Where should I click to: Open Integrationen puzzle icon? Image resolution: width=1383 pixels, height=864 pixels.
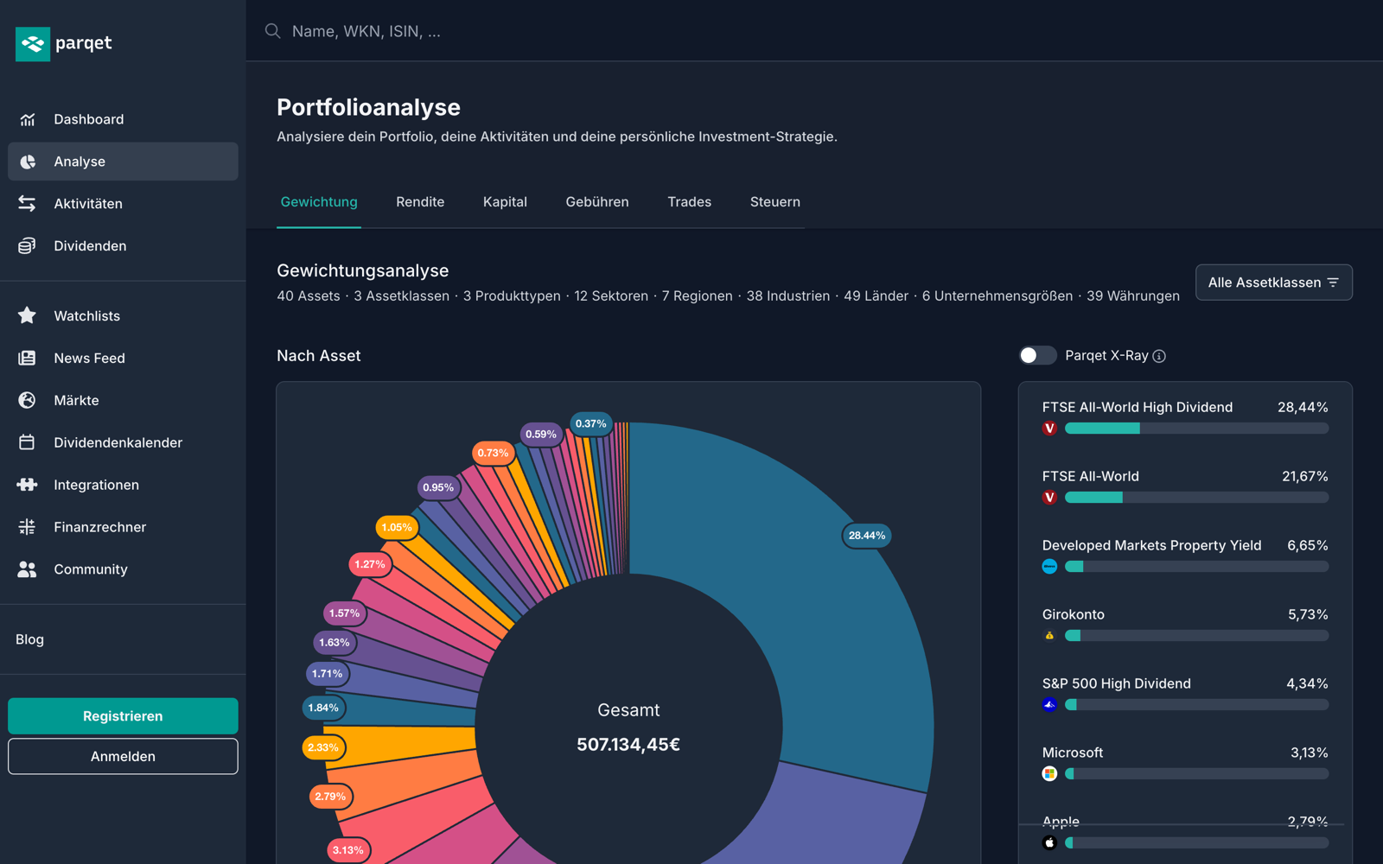28,485
